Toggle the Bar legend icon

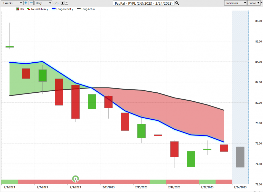pyautogui.click(x=18, y=9)
